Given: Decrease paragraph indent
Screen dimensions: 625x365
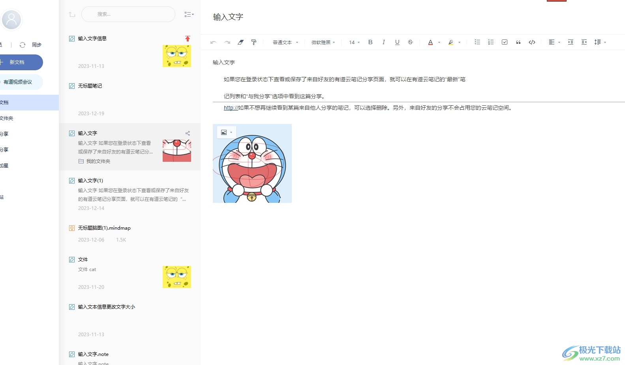Looking at the screenshot, I should pos(584,42).
